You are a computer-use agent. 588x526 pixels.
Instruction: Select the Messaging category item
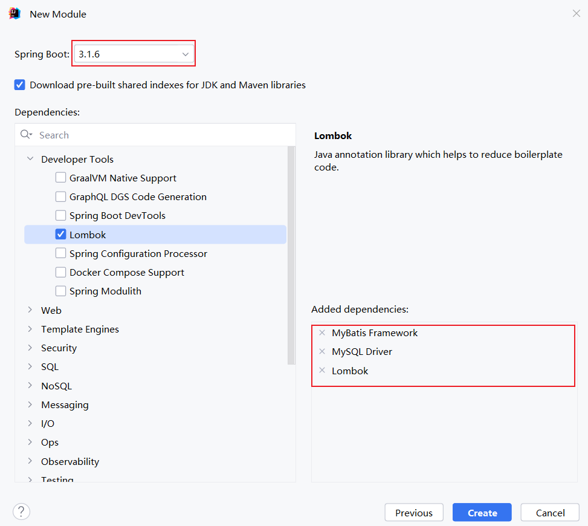[x=65, y=404]
